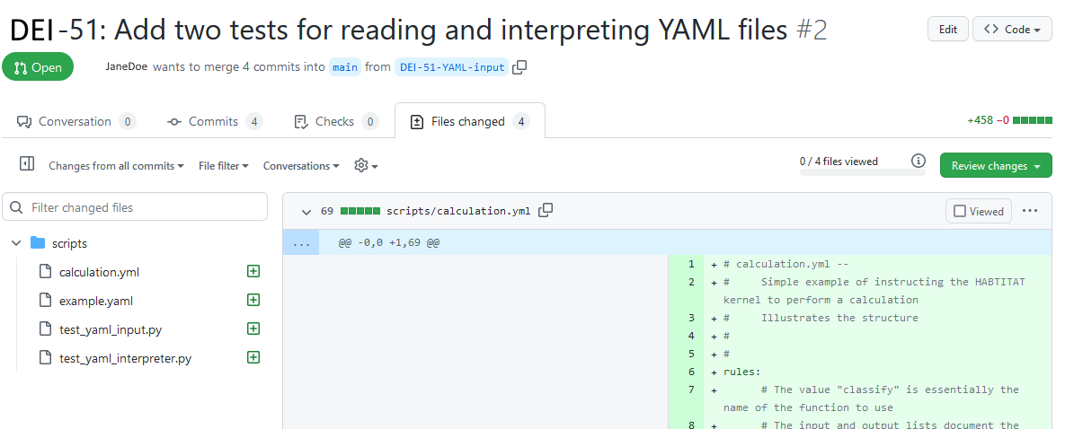Expand hidden lines above the diff hunk
This screenshot has width=1065, height=429.
pos(301,242)
